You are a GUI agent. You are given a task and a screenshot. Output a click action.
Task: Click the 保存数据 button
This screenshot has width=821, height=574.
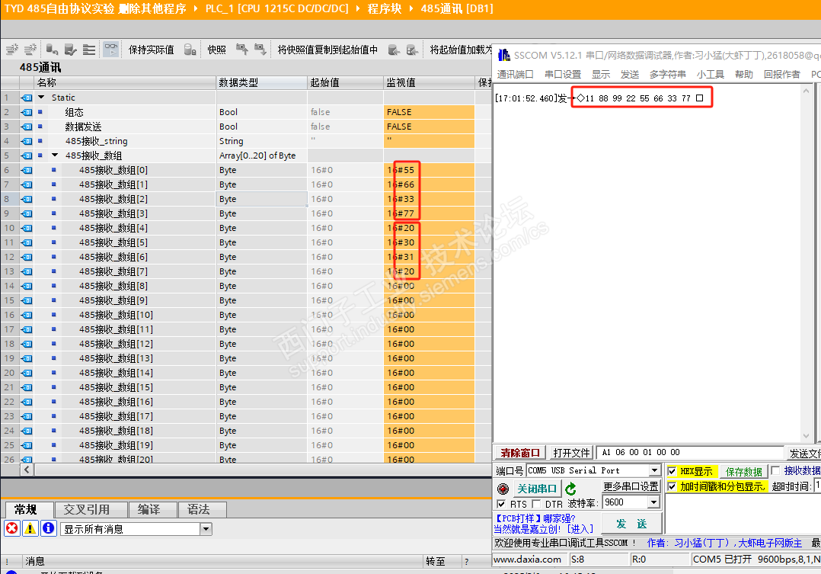coord(743,471)
